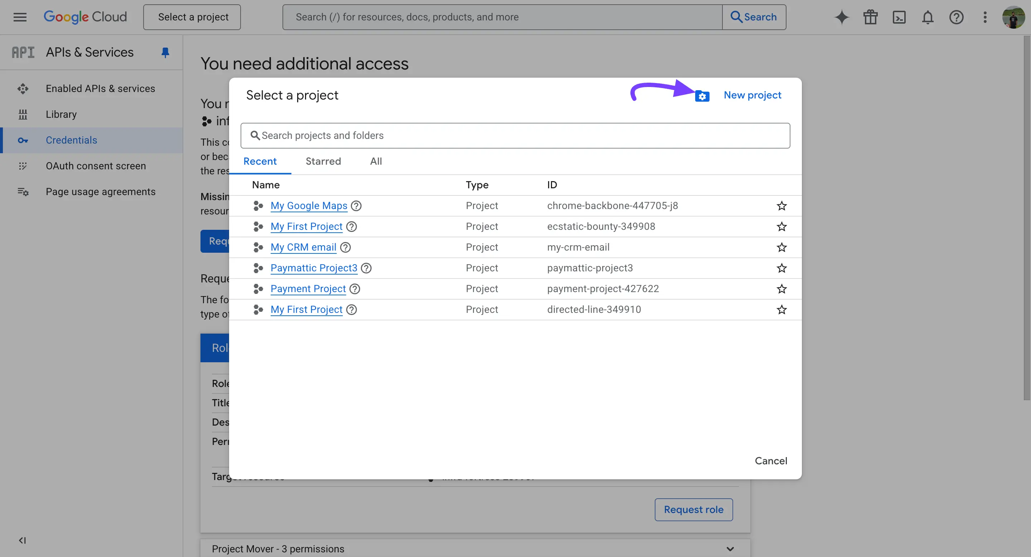Unpin APIs & Services from navigation
The height and width of the screenshot is (557, 1031).
tap(165, 52)
